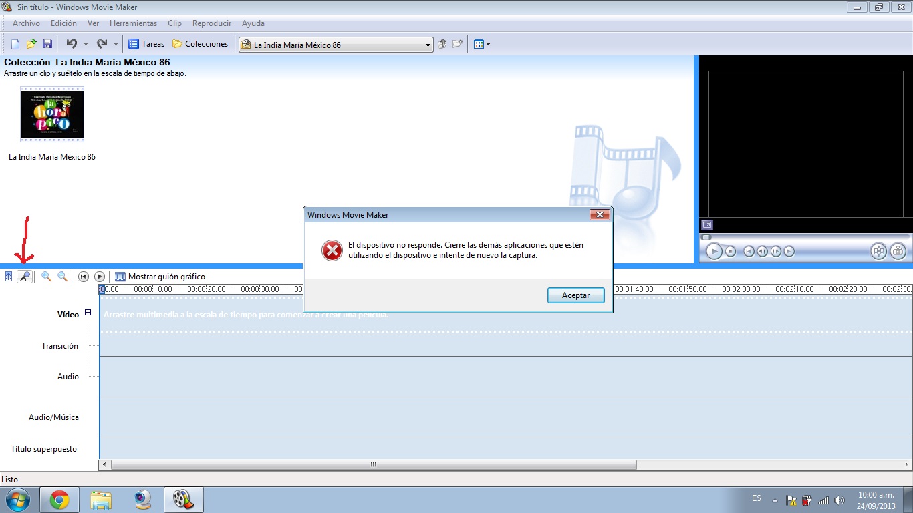The width and height of the screenshot is (913, 513).
Task: Click the Vídeo track label
Action: click(x=68, y=315)
